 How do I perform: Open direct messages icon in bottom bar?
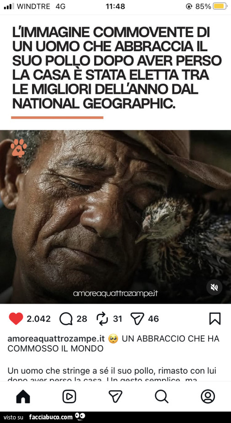tap(115, 396)
